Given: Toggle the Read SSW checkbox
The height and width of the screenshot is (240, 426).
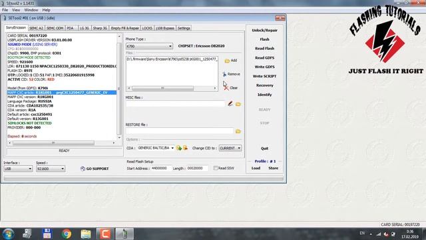Looking at the screenshot, I should (216, 168).
